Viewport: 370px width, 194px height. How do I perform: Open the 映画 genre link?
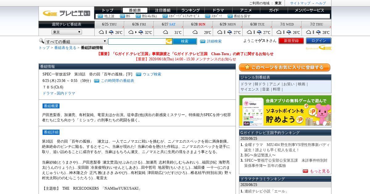point(302,84)
